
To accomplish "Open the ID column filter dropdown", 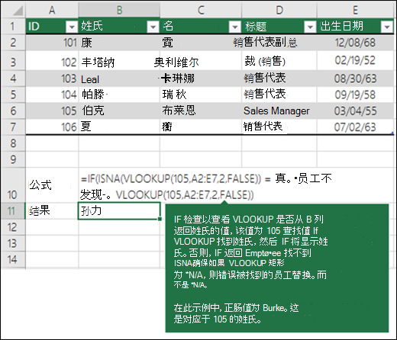I will [x=72, y=27].
